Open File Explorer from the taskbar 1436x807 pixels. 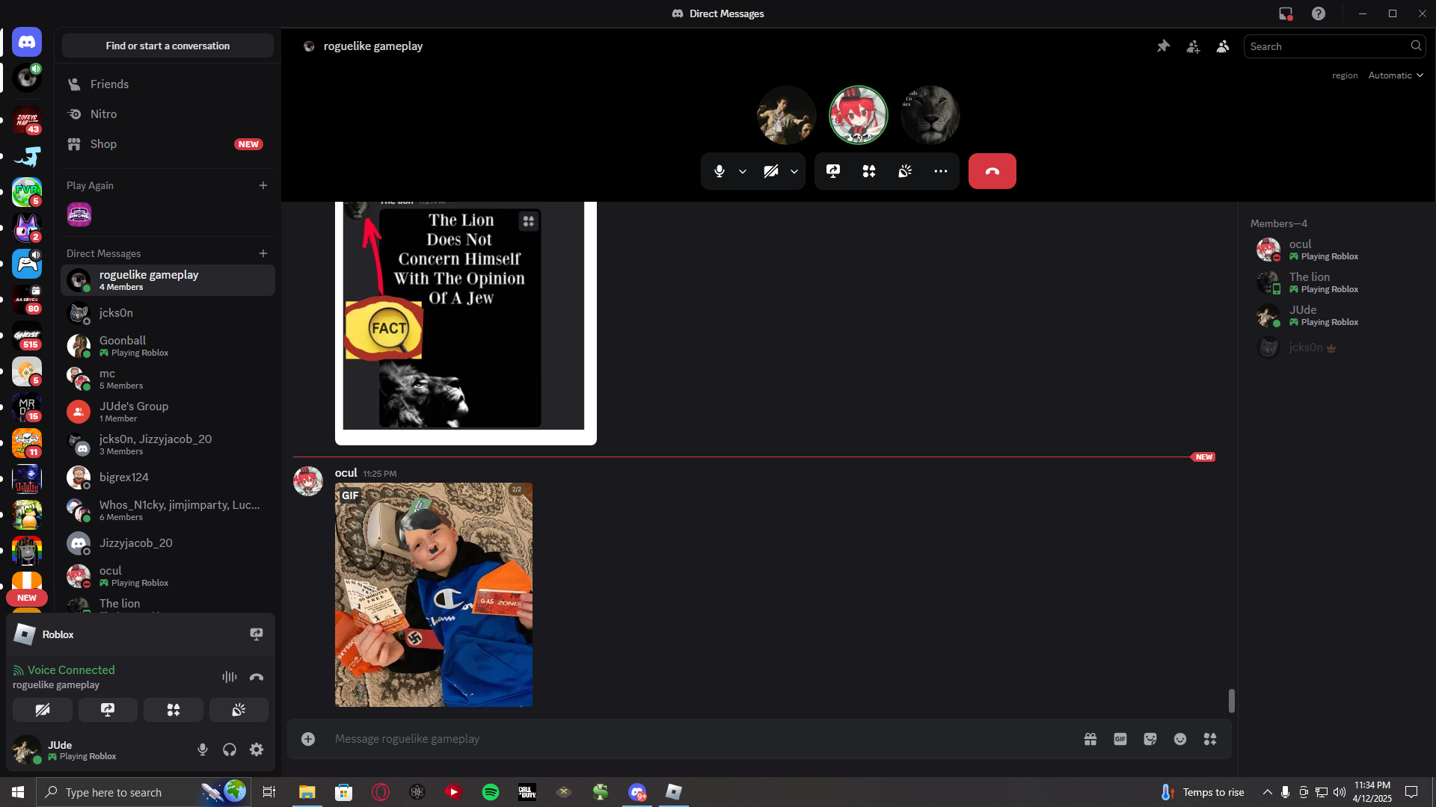(307, 792)
